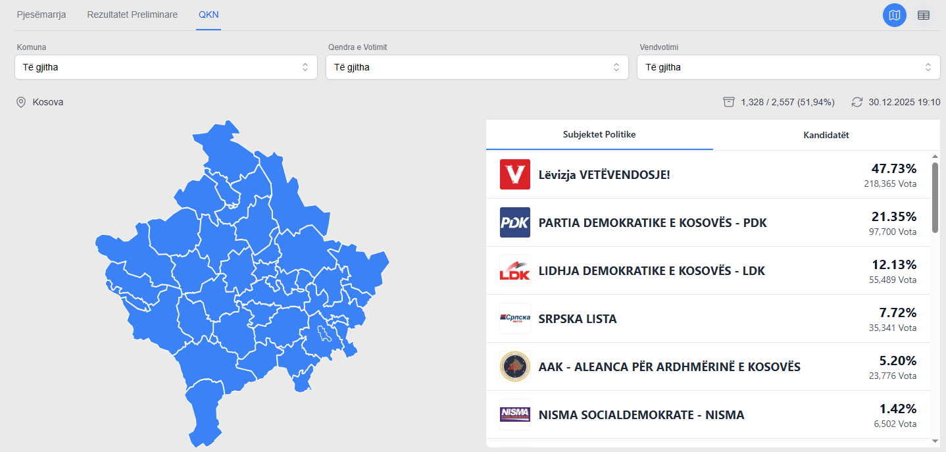
Task: Click the NISMA party logo
Action: tap(514, 414)
